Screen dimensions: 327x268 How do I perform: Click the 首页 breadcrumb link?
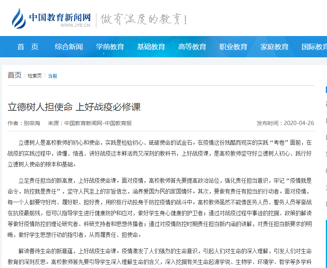pyautogui.click(x=15, y=75)
